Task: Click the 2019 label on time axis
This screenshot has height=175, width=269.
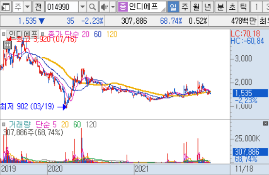Action: pyautogui.click(x=8, y=169)
